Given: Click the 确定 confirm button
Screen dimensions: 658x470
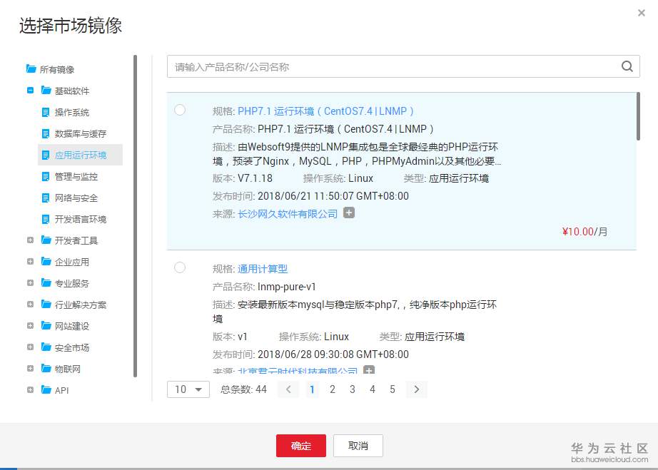Looking at the screenshot, I should point(300,446).
